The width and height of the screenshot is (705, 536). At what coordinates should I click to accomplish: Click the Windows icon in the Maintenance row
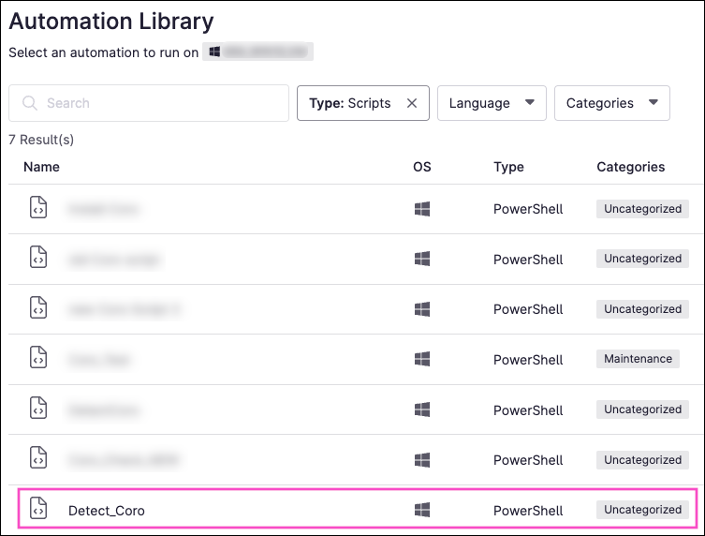click(422, 359)
